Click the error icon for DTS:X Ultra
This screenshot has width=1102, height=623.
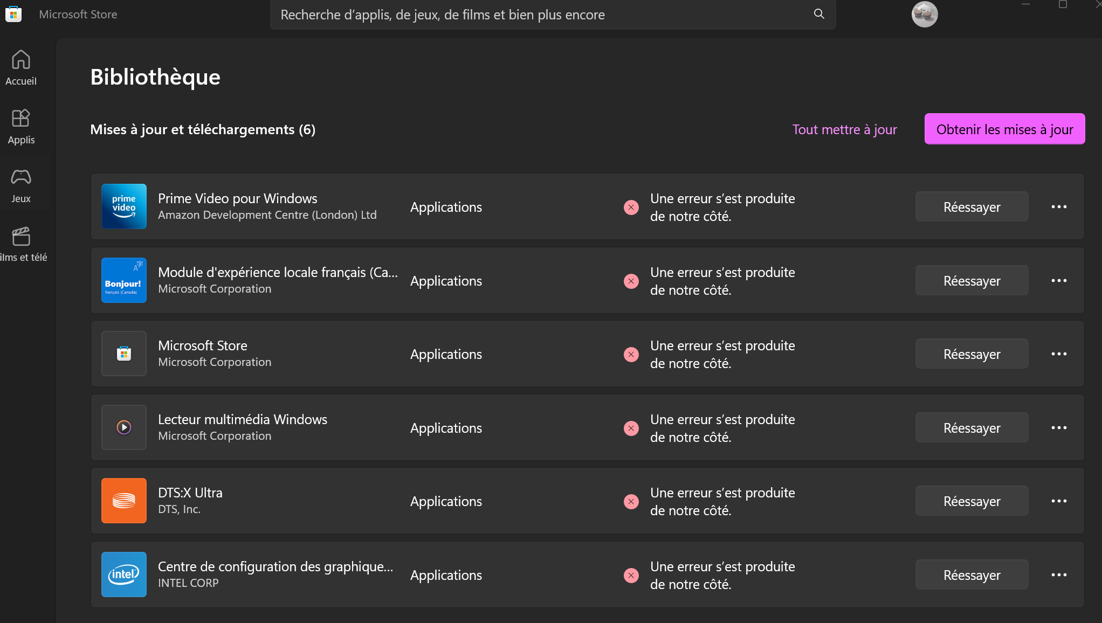(x=631, y=502)
